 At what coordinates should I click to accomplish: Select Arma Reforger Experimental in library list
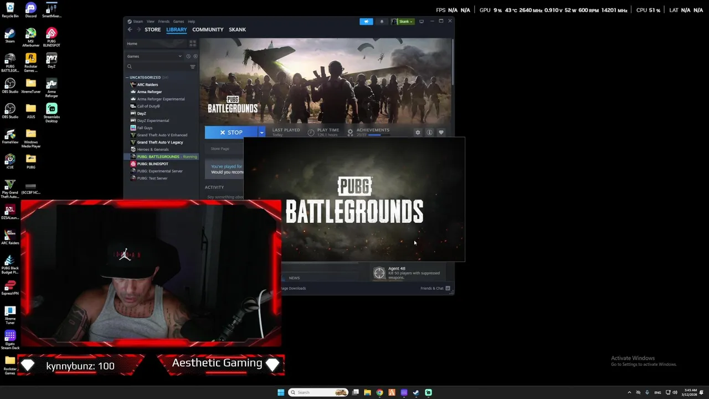161,99
